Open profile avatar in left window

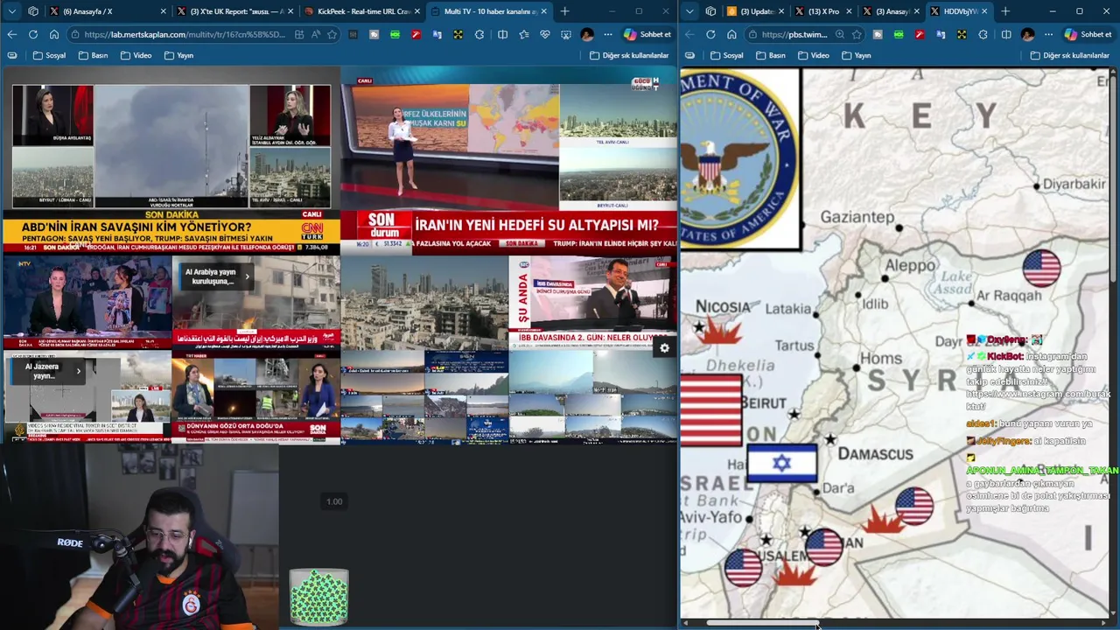pyautogui.click(x=587, y=34)
